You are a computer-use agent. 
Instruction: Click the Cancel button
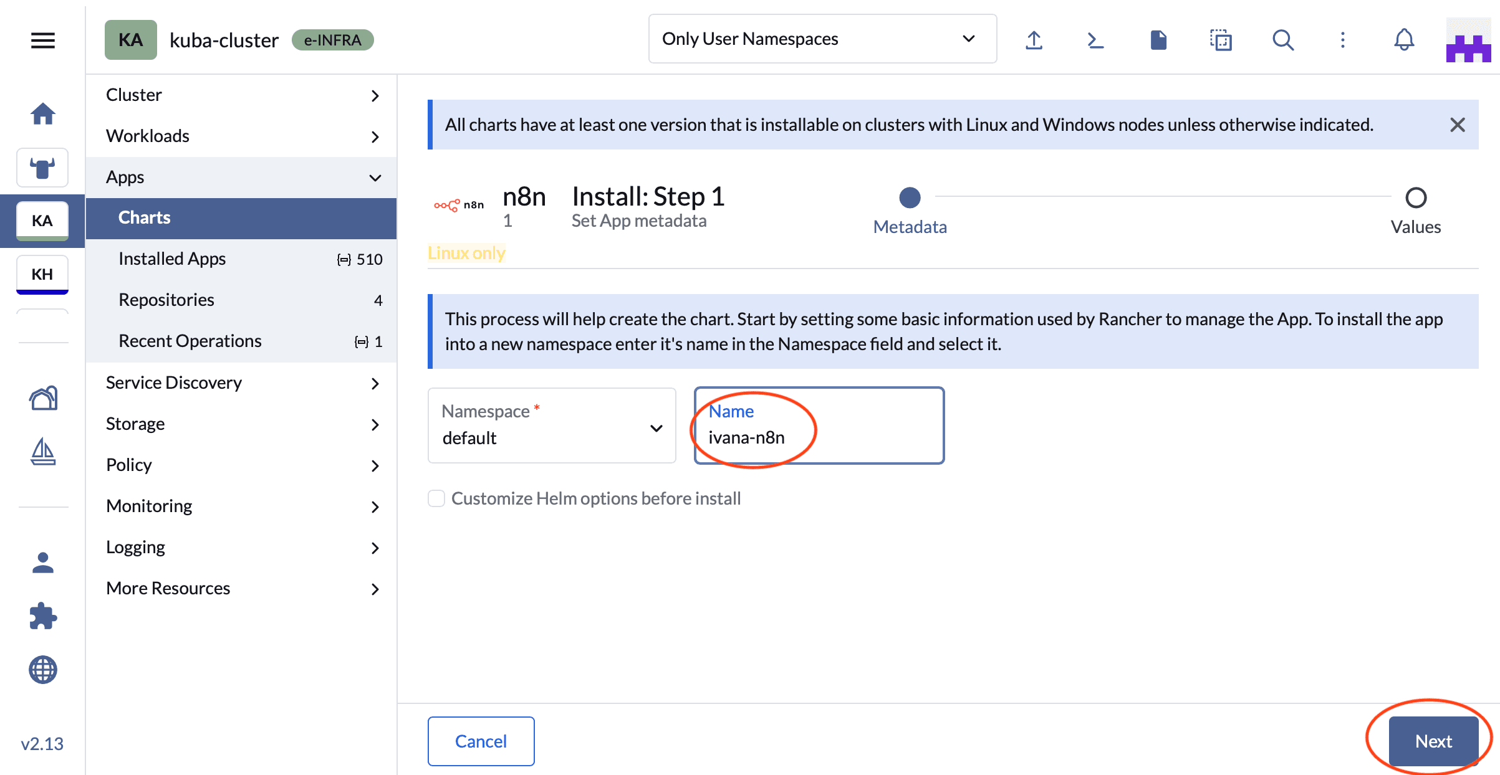pyautogui.click(x=481, y=741)
